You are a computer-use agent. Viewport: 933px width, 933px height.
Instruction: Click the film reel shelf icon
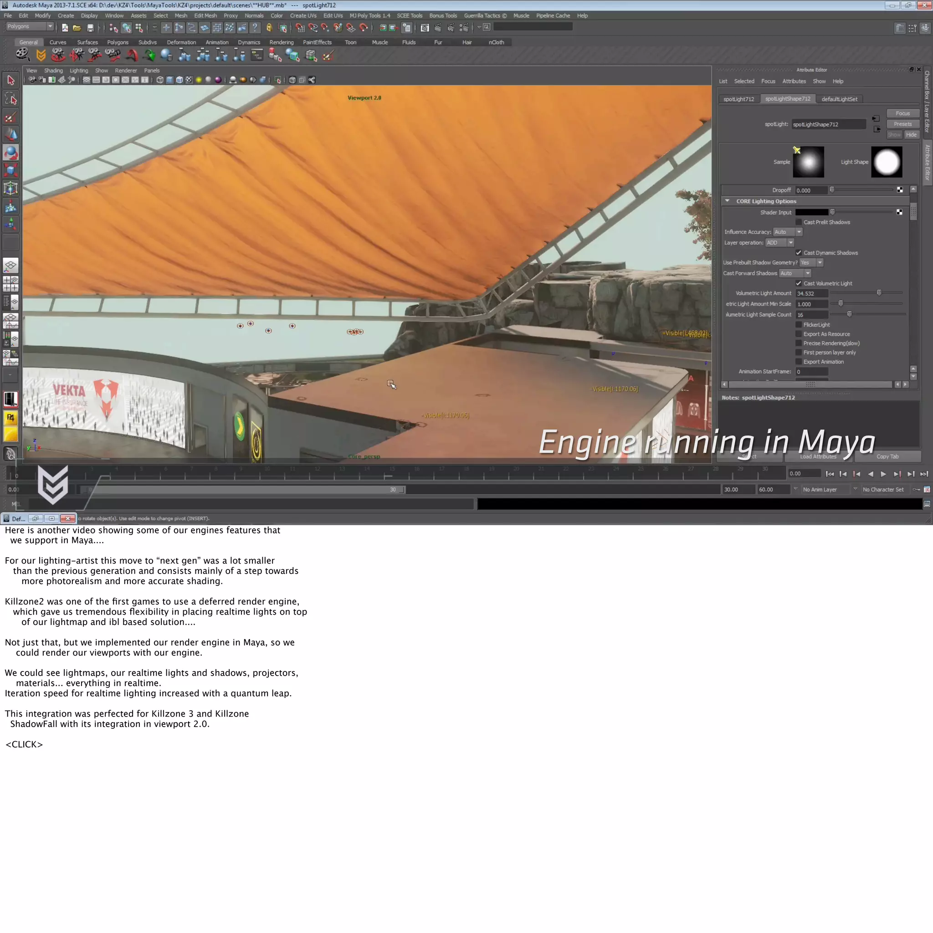pos(22,55)
